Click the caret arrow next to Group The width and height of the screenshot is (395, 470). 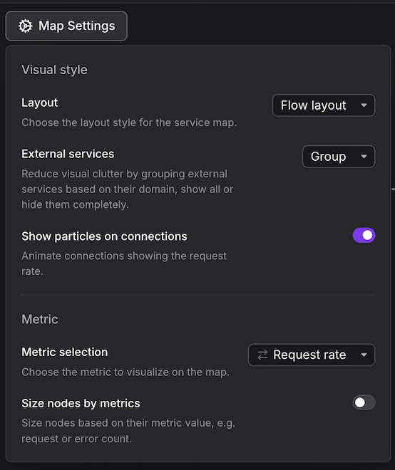coord(364,157)
